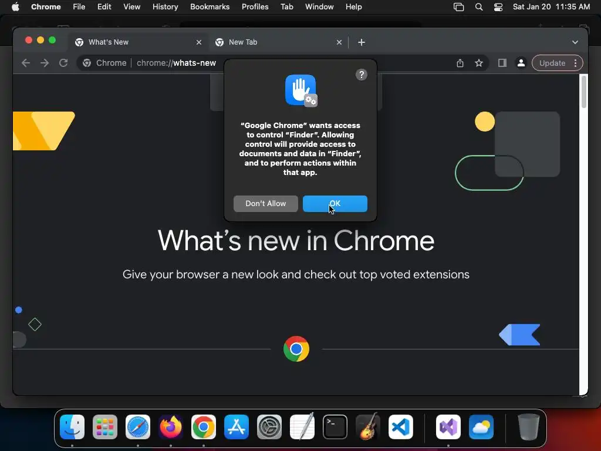Open Visual Studio from the Dock

(x=448, y=427)
